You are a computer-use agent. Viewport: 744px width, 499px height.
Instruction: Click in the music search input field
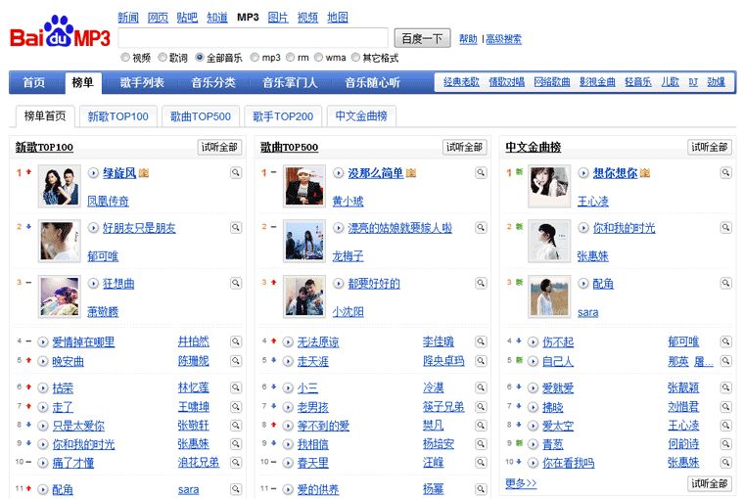coord(253,38)
